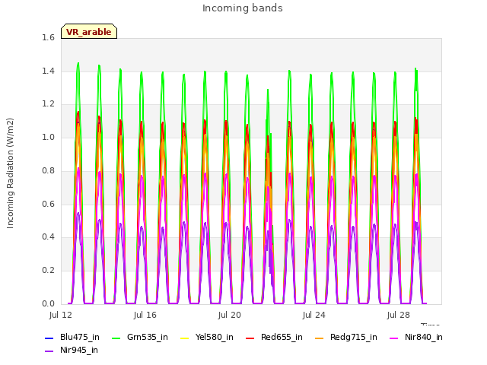Viewport: 487px width, 365px height.
Task: Click the red Red655_in legend color marker
Action: point(250,338)
